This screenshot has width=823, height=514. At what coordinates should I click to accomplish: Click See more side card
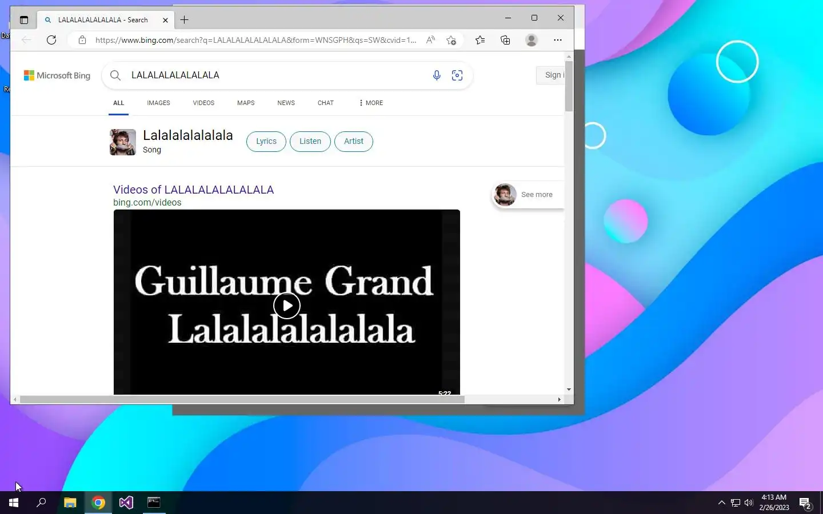coord(528,195)
